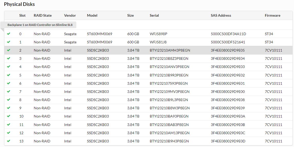Click the Serial column header
Screen dimensions: 294x147
[154, 15]
